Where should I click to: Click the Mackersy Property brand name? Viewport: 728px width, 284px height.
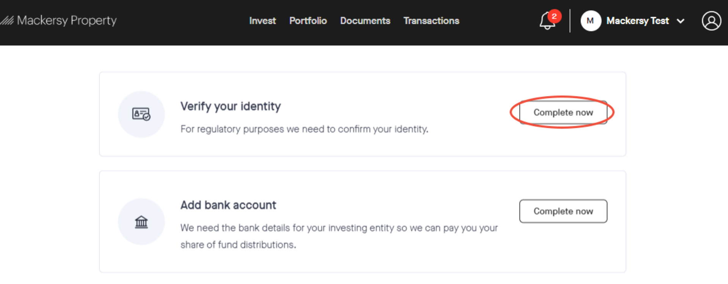(x=67, y=20)
